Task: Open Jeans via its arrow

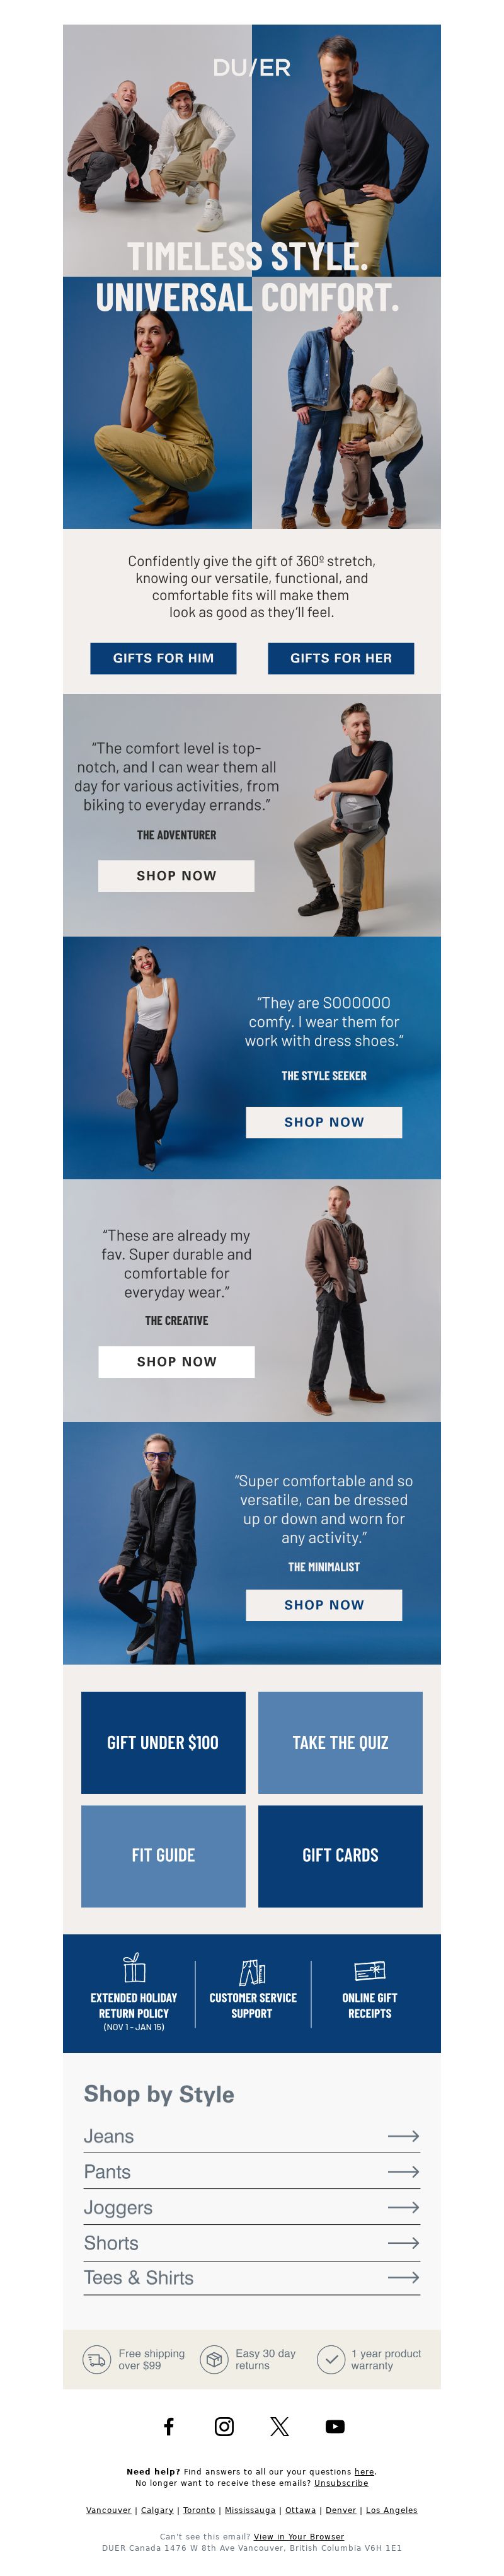Action: 403,2136
